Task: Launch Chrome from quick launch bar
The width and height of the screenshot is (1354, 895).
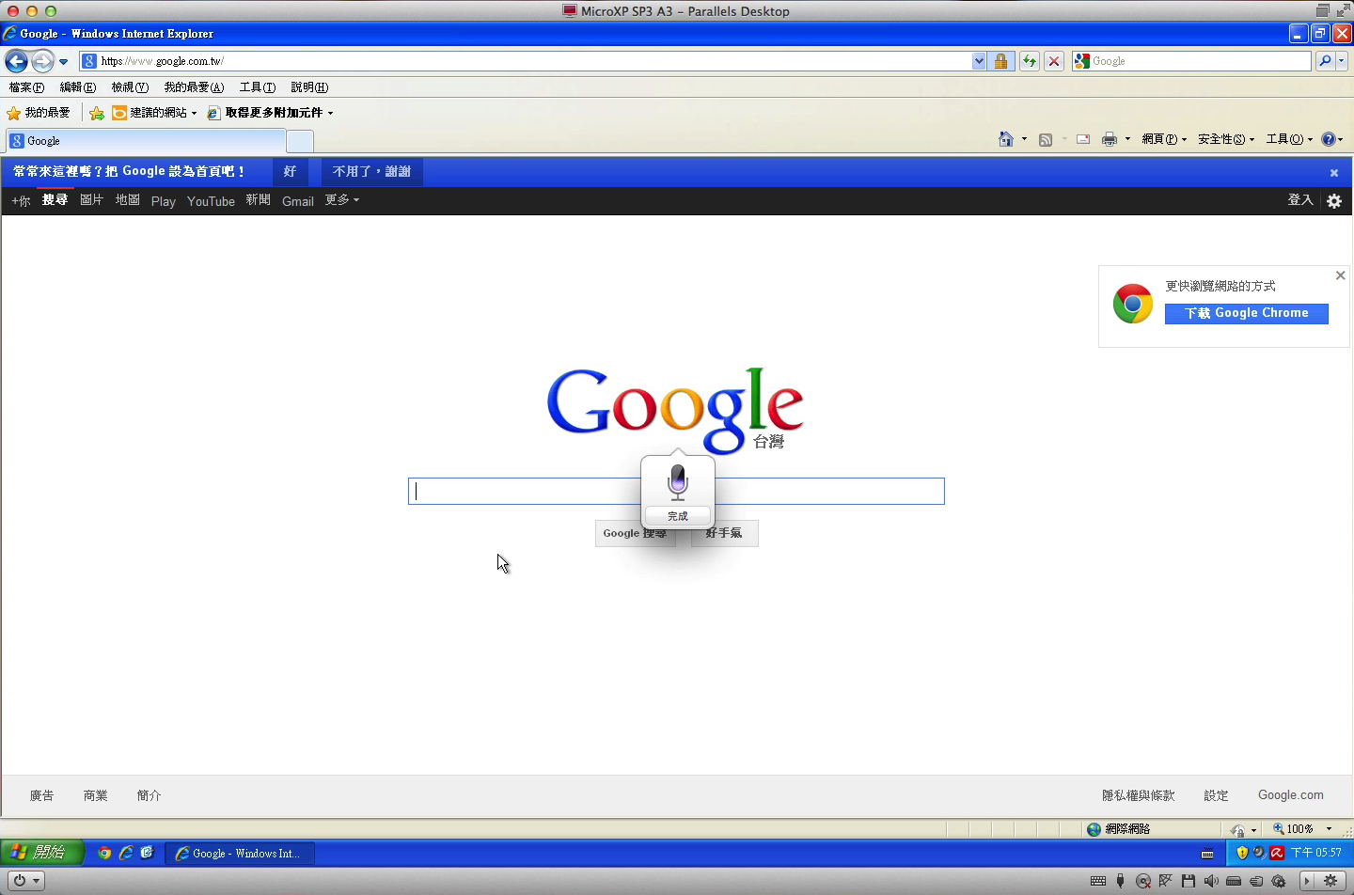Action: [x=104, y=853]
